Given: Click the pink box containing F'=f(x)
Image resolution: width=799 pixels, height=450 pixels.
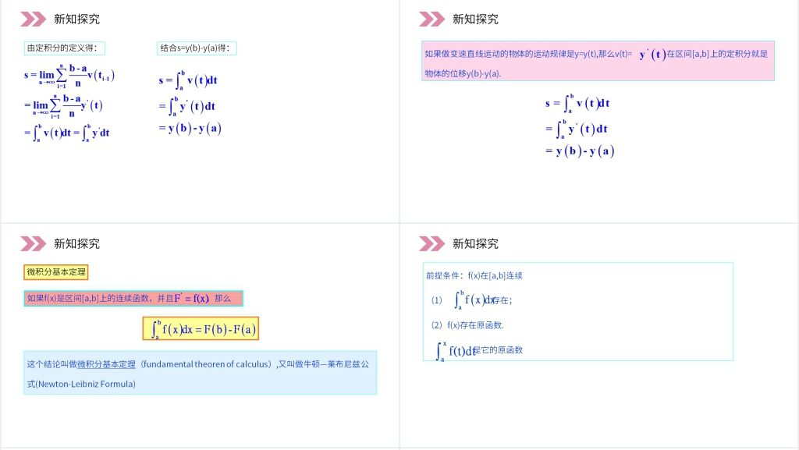Looking at the screenshot, I should tap(133, 299).
